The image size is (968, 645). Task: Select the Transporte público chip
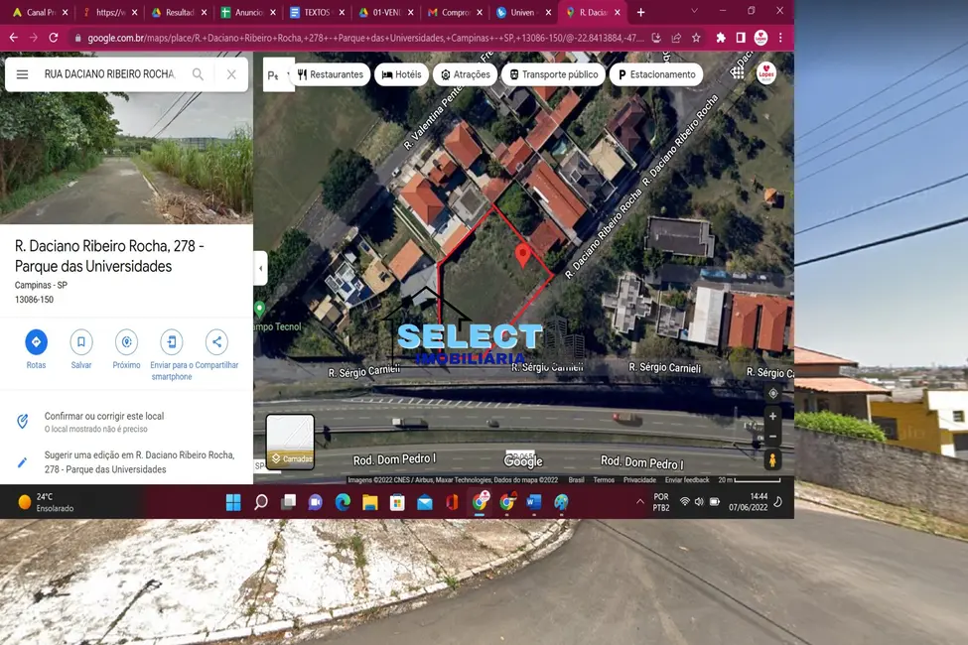pos(554,74)
